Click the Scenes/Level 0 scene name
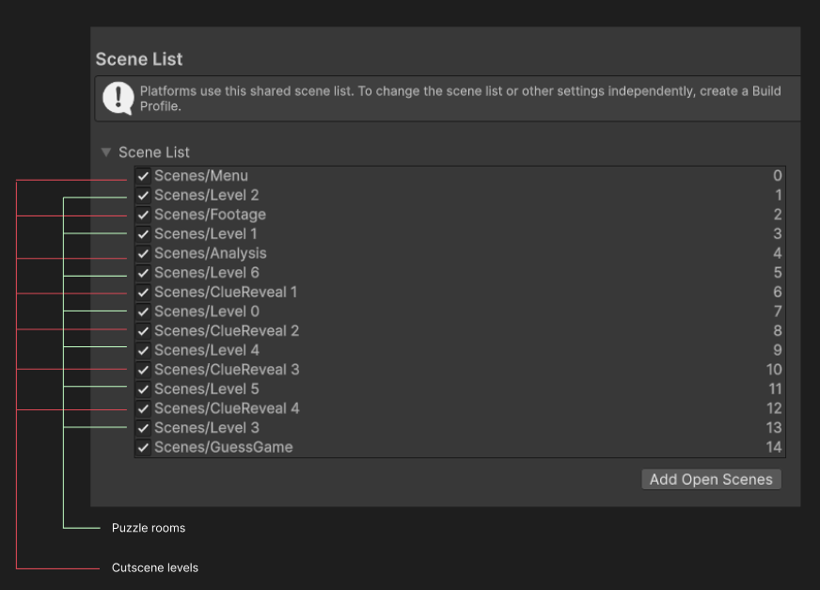The height and width of the screenshot is (590, 820). point(207,311)
